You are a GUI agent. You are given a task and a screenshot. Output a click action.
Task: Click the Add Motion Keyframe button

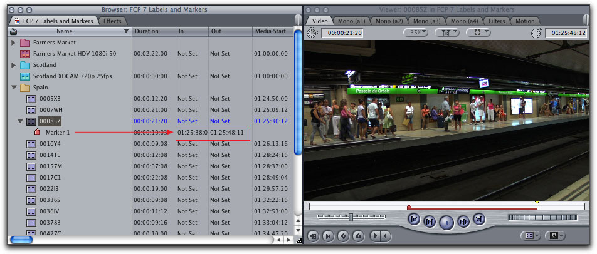pyautogui.click(x=342, y=236)
